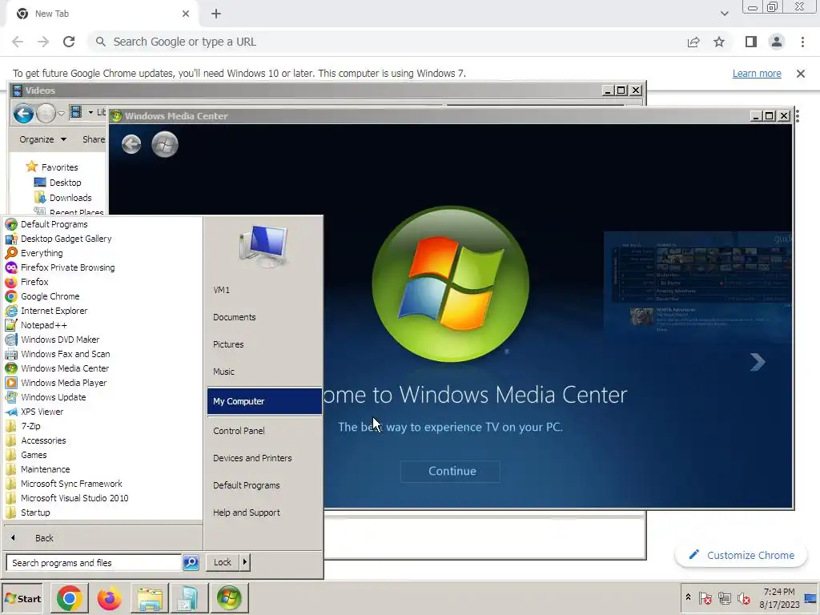Open Firefox from the Start menu list
Viewport: 820px width, 615px height.
(x=34, y=282)
